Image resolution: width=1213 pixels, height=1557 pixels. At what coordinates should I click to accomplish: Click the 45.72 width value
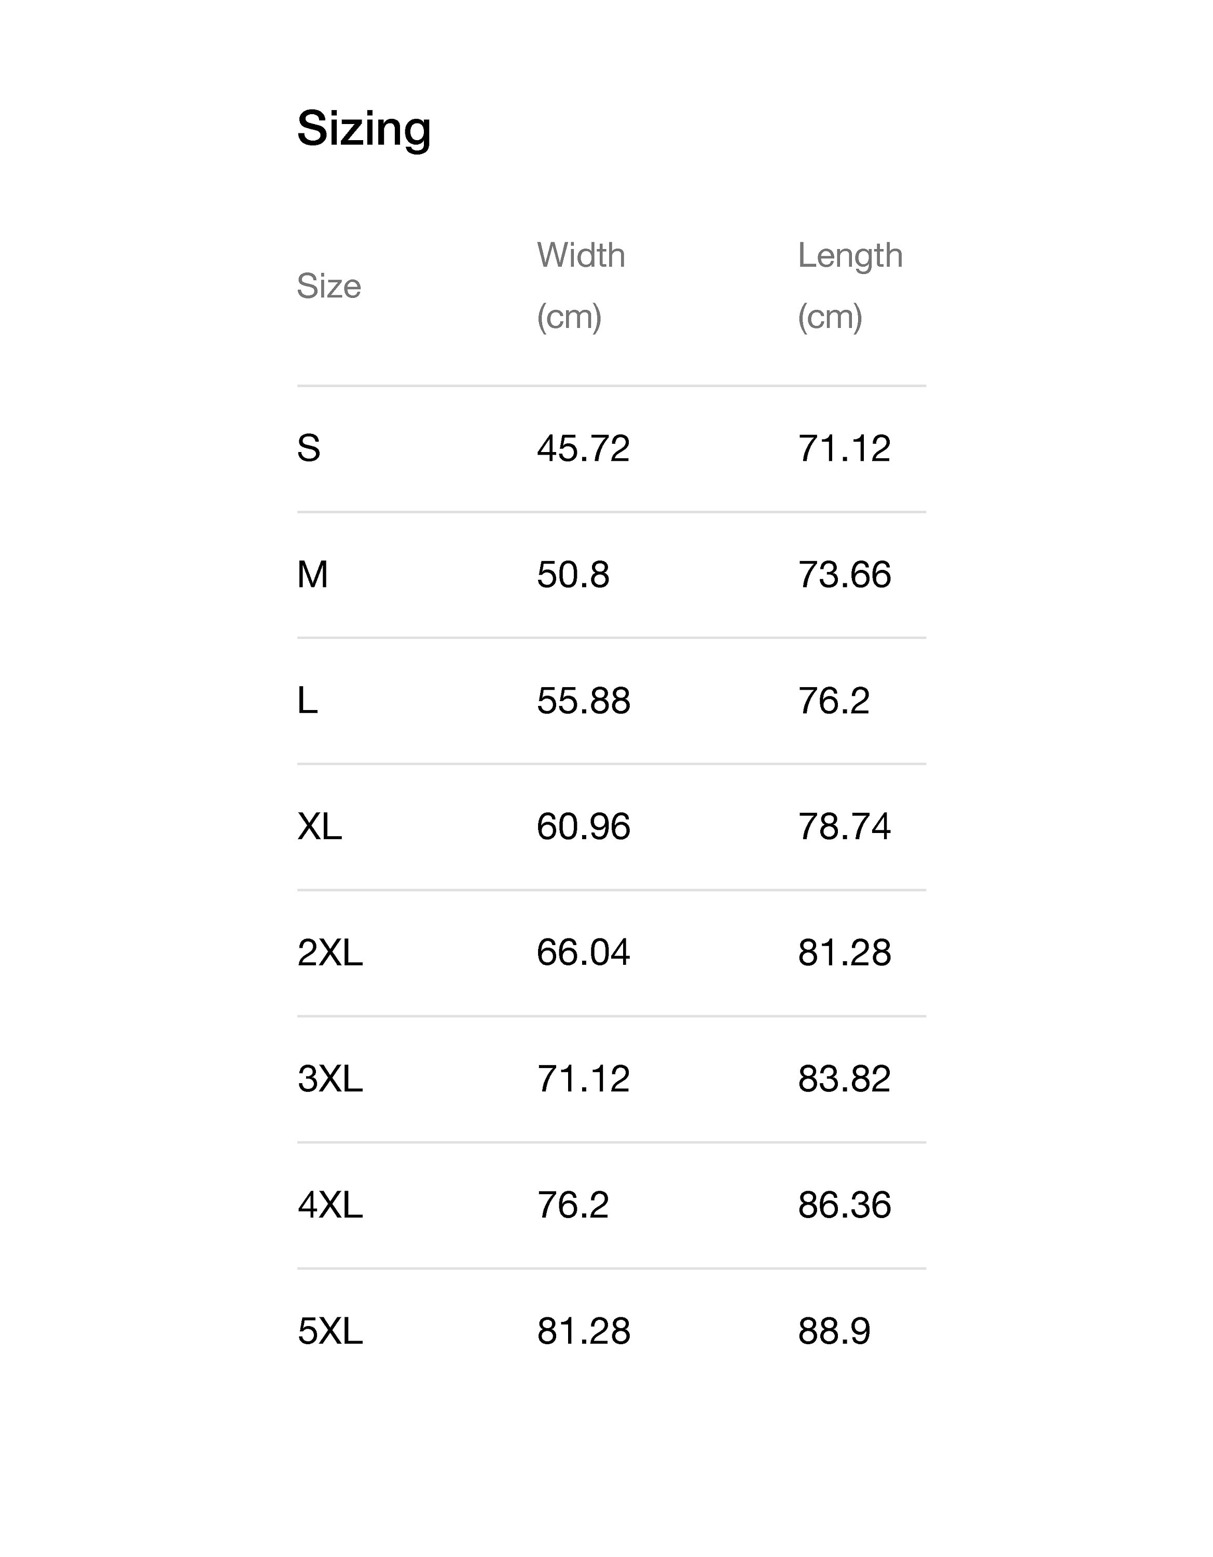583,448
